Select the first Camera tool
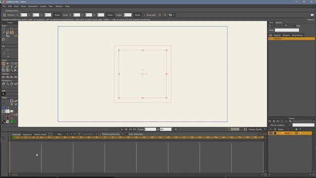316x178 pixels. [3, 77]
